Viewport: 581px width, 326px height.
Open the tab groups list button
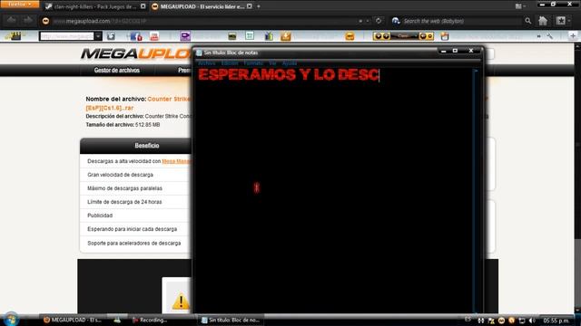point(519,6)
